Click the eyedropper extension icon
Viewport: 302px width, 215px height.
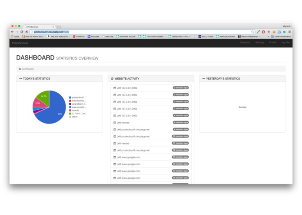tap(258, 32)
